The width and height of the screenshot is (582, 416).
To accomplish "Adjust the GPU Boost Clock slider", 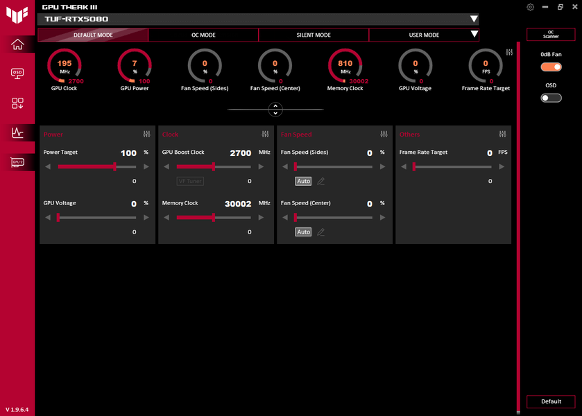I will [214, 166].
